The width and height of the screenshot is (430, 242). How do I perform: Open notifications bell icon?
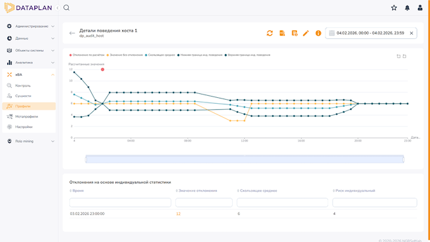pos(408,8)
